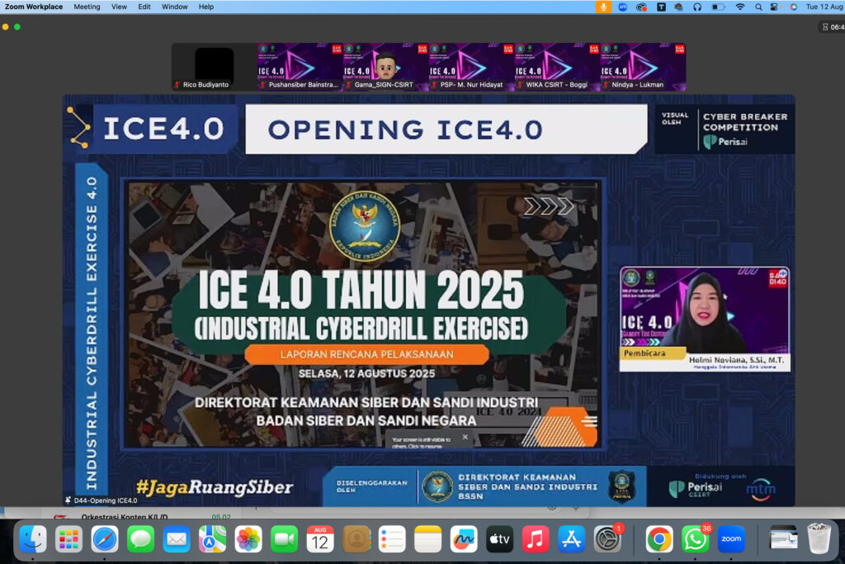This screenshot has height=564, width=845.
Task: Close the screen still visible notice
Action: coord(465,438)
